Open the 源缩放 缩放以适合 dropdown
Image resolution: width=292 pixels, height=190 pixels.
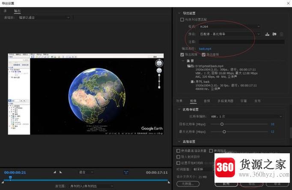coord(45,18)
